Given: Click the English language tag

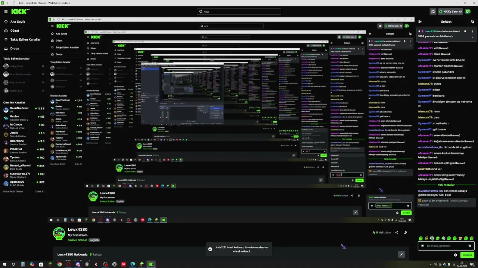Looking at the screenshot, I should pyautogui.click(x=94, y=240).
